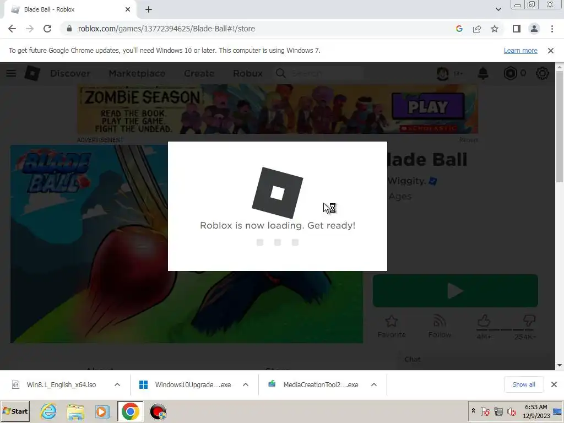This screenshot has width=564, height=423.
Task: Expand options for Win8.1_English_x64.iso download
Action: coord(117,385)
